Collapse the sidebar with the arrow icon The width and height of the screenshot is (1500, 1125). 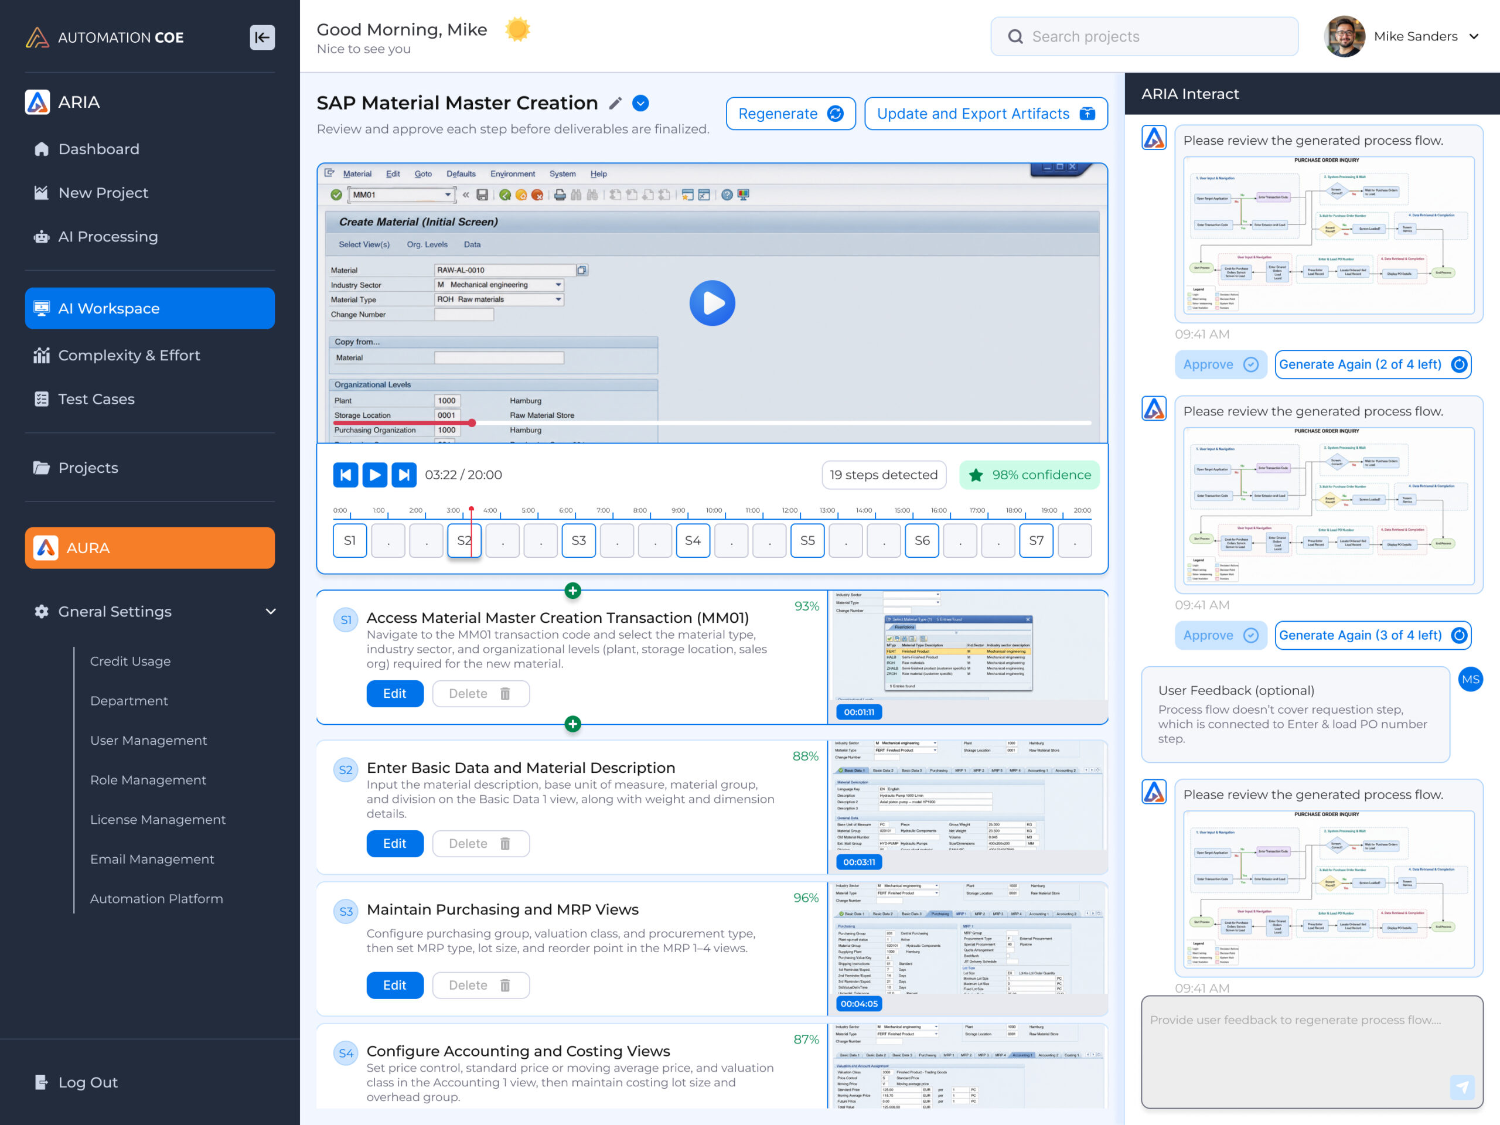pyautogui.click(x=262, y=37)
